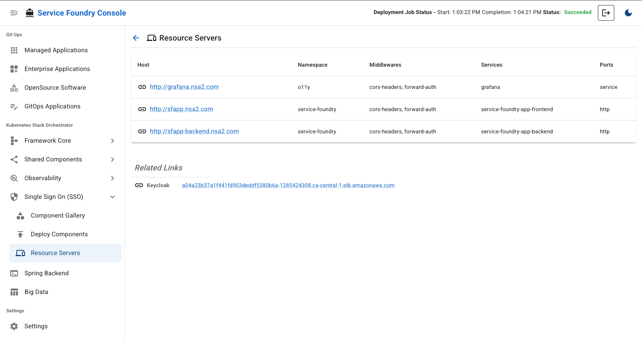Click the Keycloak label under Related Links
Viewport: 642px width, 340px height.
point(158,185)
